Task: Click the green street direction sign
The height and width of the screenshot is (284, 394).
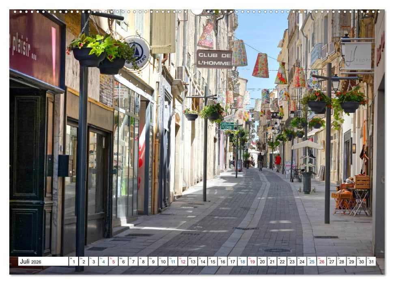Action: tap(227, 126)
